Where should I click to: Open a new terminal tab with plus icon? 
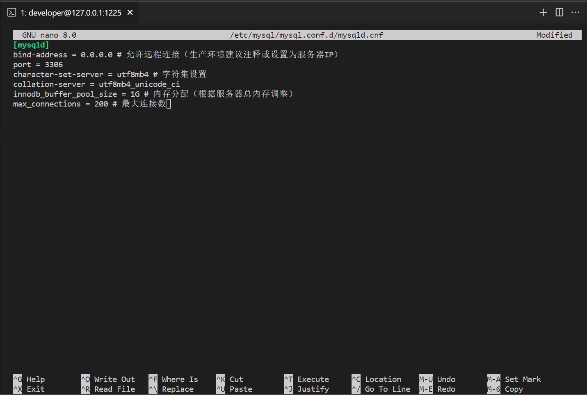(543, 12)
